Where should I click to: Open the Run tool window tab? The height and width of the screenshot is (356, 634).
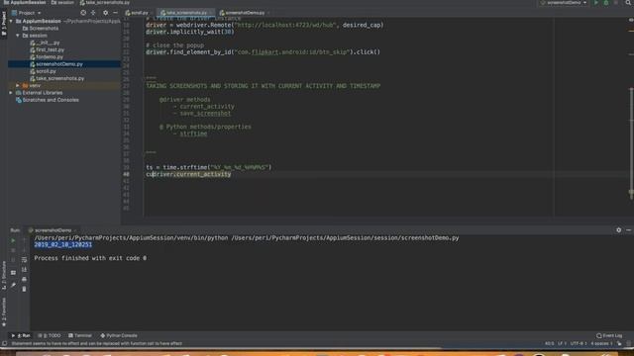point(21,336)
